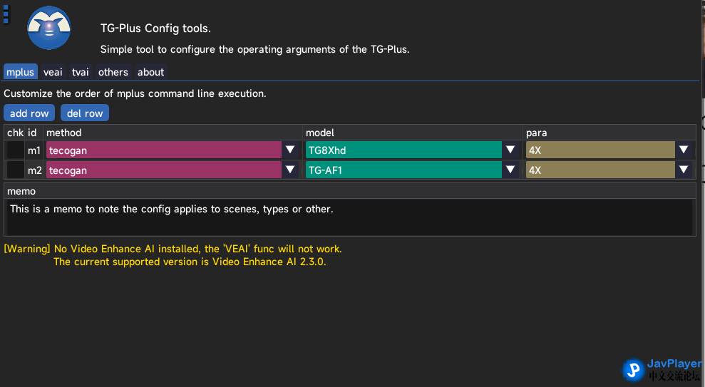Open the m2 model TG-AF1 dropdown
Viewport: 705px width, 387px height.
coord(510,170)
